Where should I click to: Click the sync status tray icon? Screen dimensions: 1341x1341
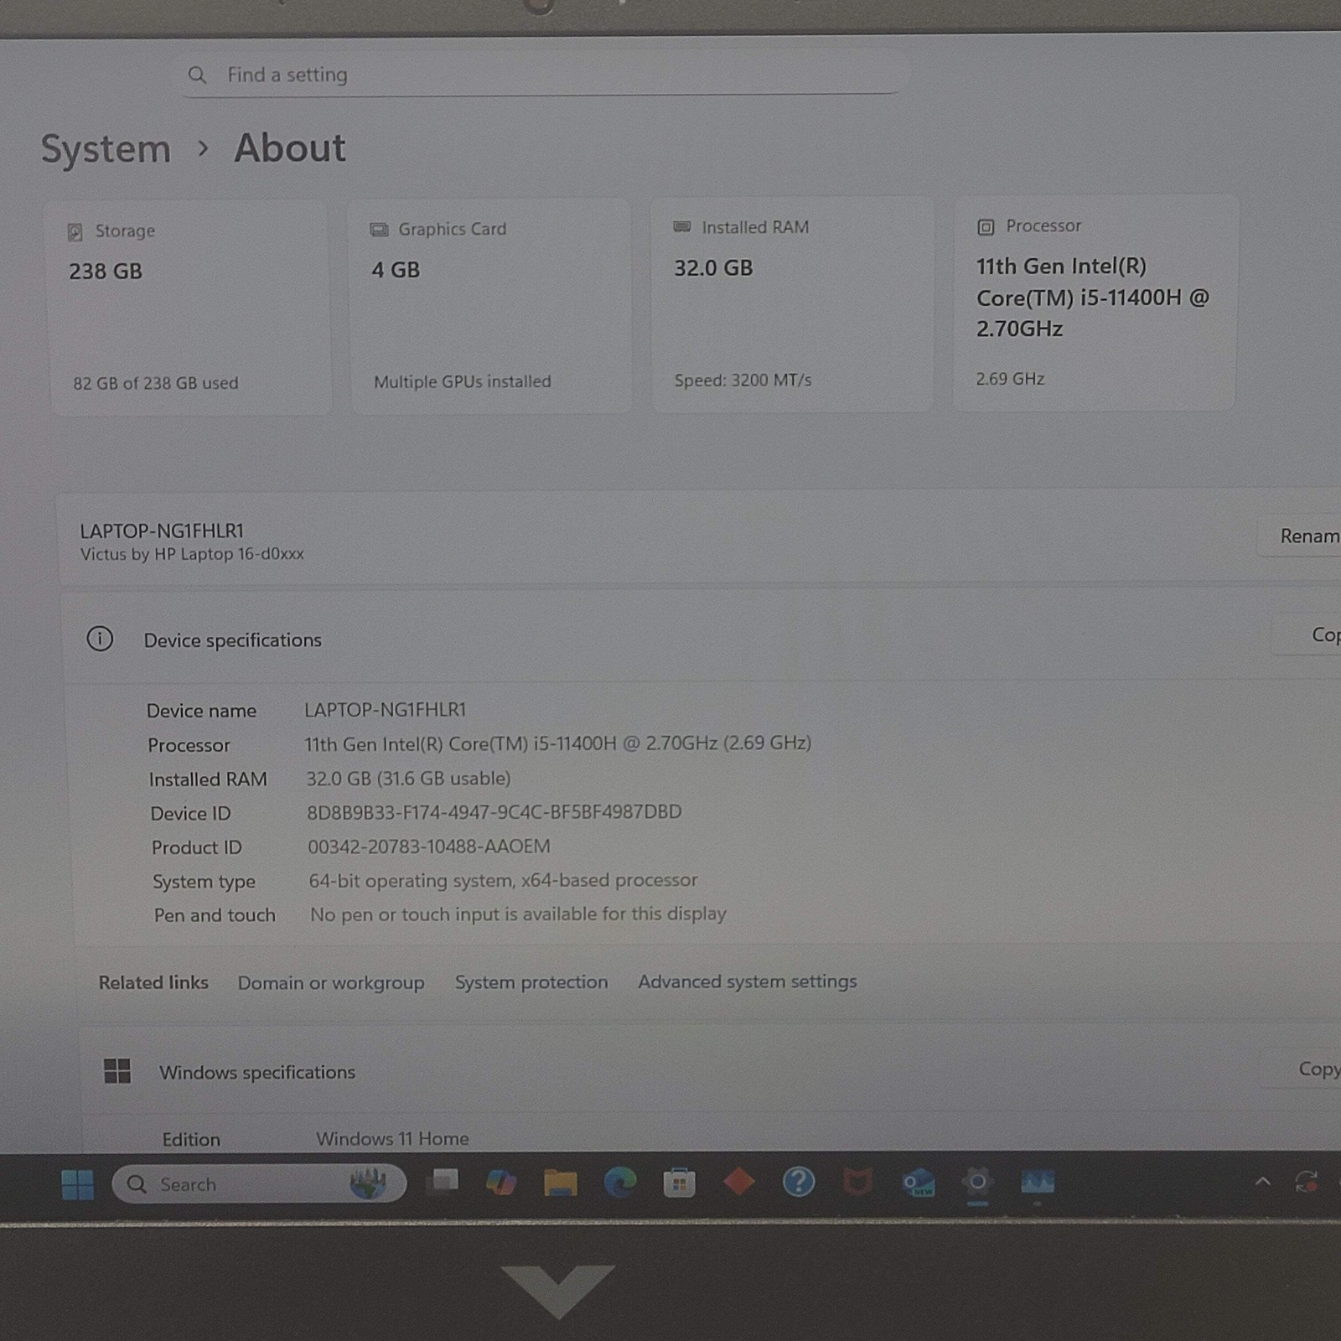[1306, 1182]
